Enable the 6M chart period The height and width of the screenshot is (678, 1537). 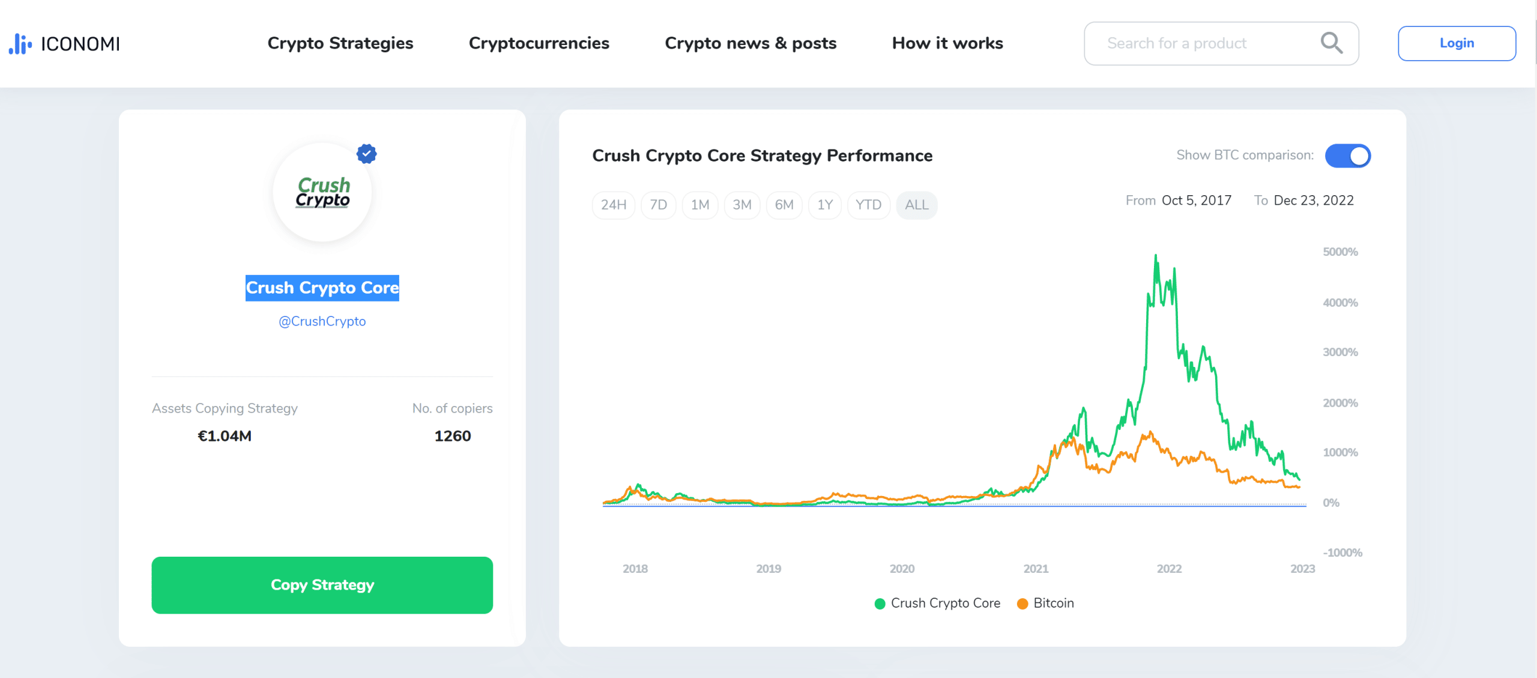784,204
